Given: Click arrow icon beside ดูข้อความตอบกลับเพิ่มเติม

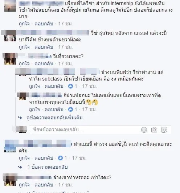Looking at the screenshot, I should [x=20, y=118].
